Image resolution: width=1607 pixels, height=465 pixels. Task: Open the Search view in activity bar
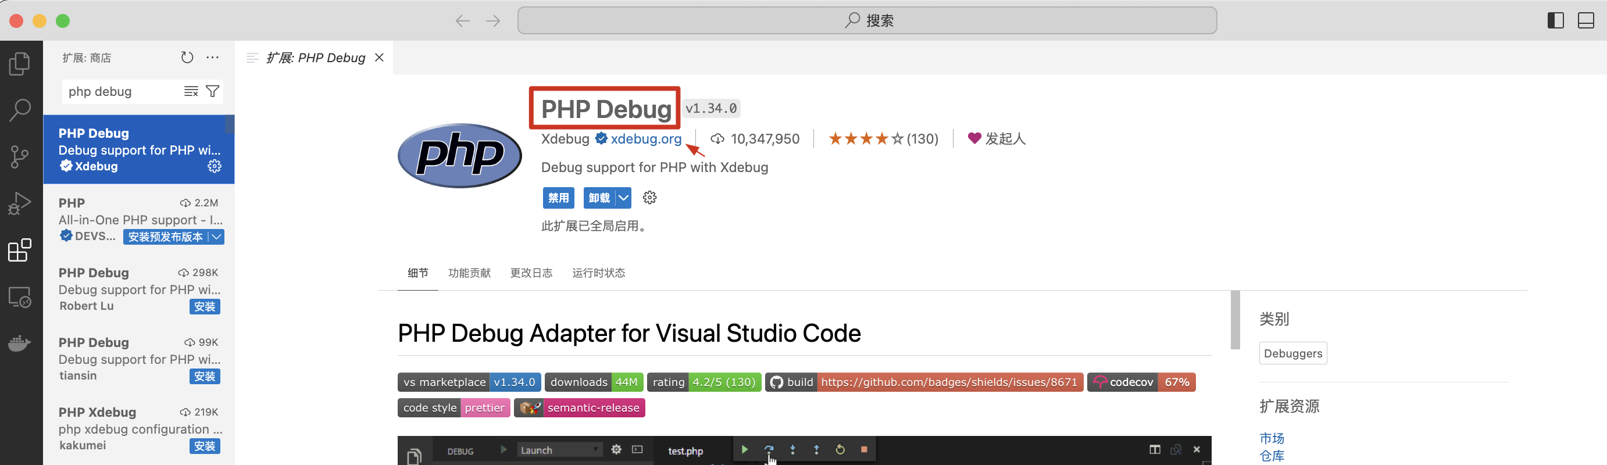[x=20, y=110]
